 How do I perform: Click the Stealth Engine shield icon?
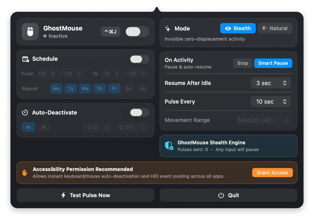point(169,146)
